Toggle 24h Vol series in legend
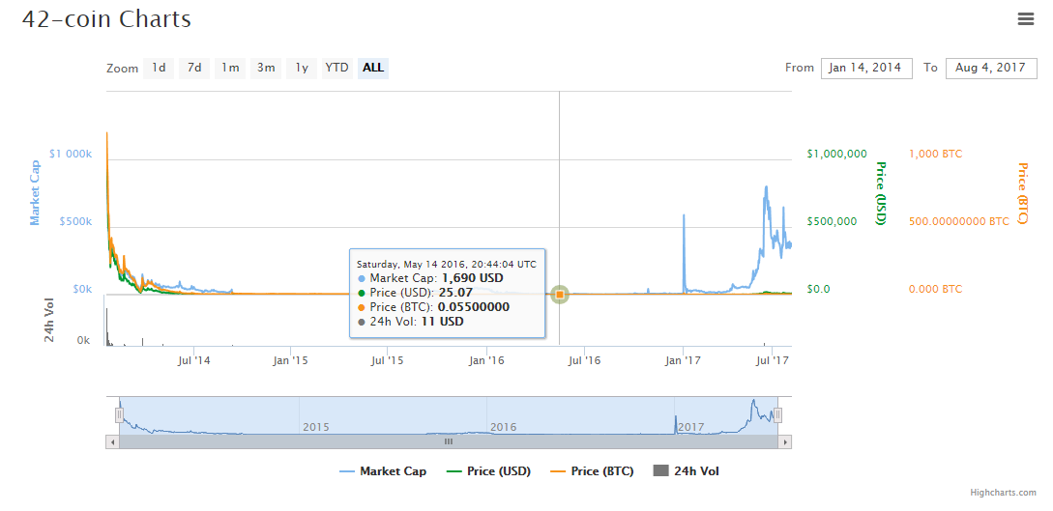Image resolution: width=1053 pixels, height=511 pixels. pyautogui.click(x=687, y=471)
